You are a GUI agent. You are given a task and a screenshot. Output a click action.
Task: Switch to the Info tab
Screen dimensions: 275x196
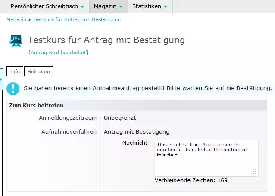[15, 72]
